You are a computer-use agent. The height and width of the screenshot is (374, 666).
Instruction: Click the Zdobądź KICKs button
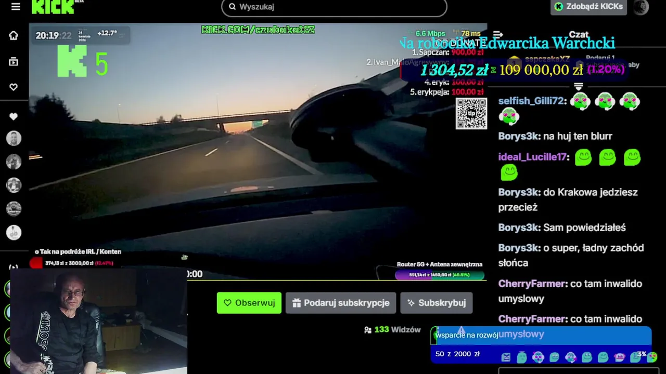point(588,7)
